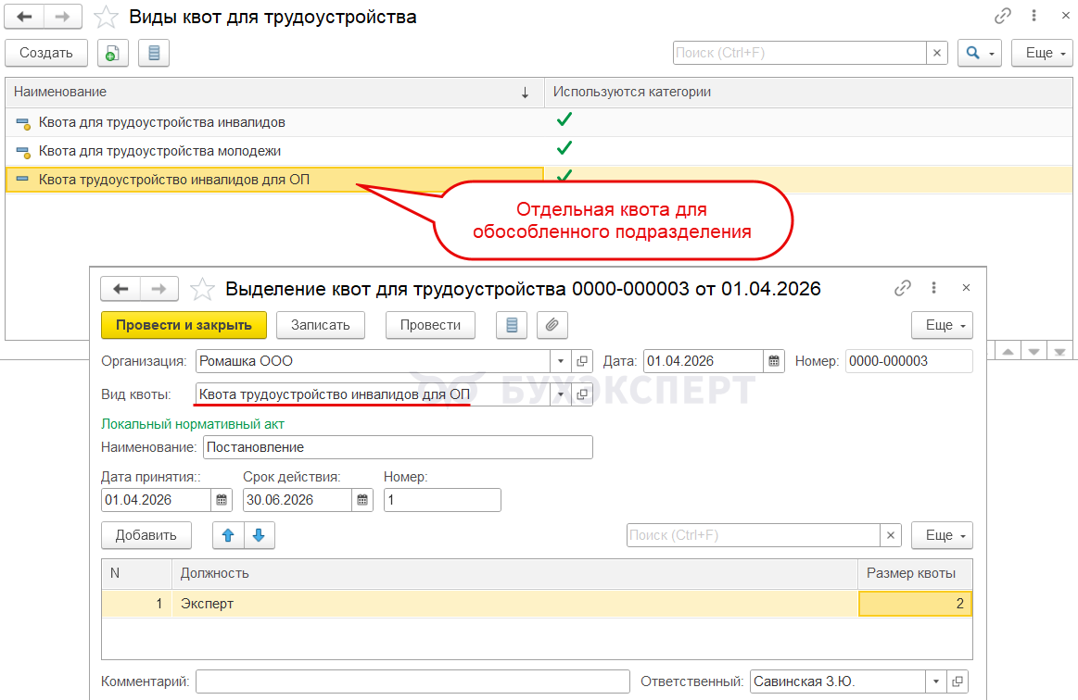Close the quota allocation document window
This screenshot has height=700, width=1078.
966,288
